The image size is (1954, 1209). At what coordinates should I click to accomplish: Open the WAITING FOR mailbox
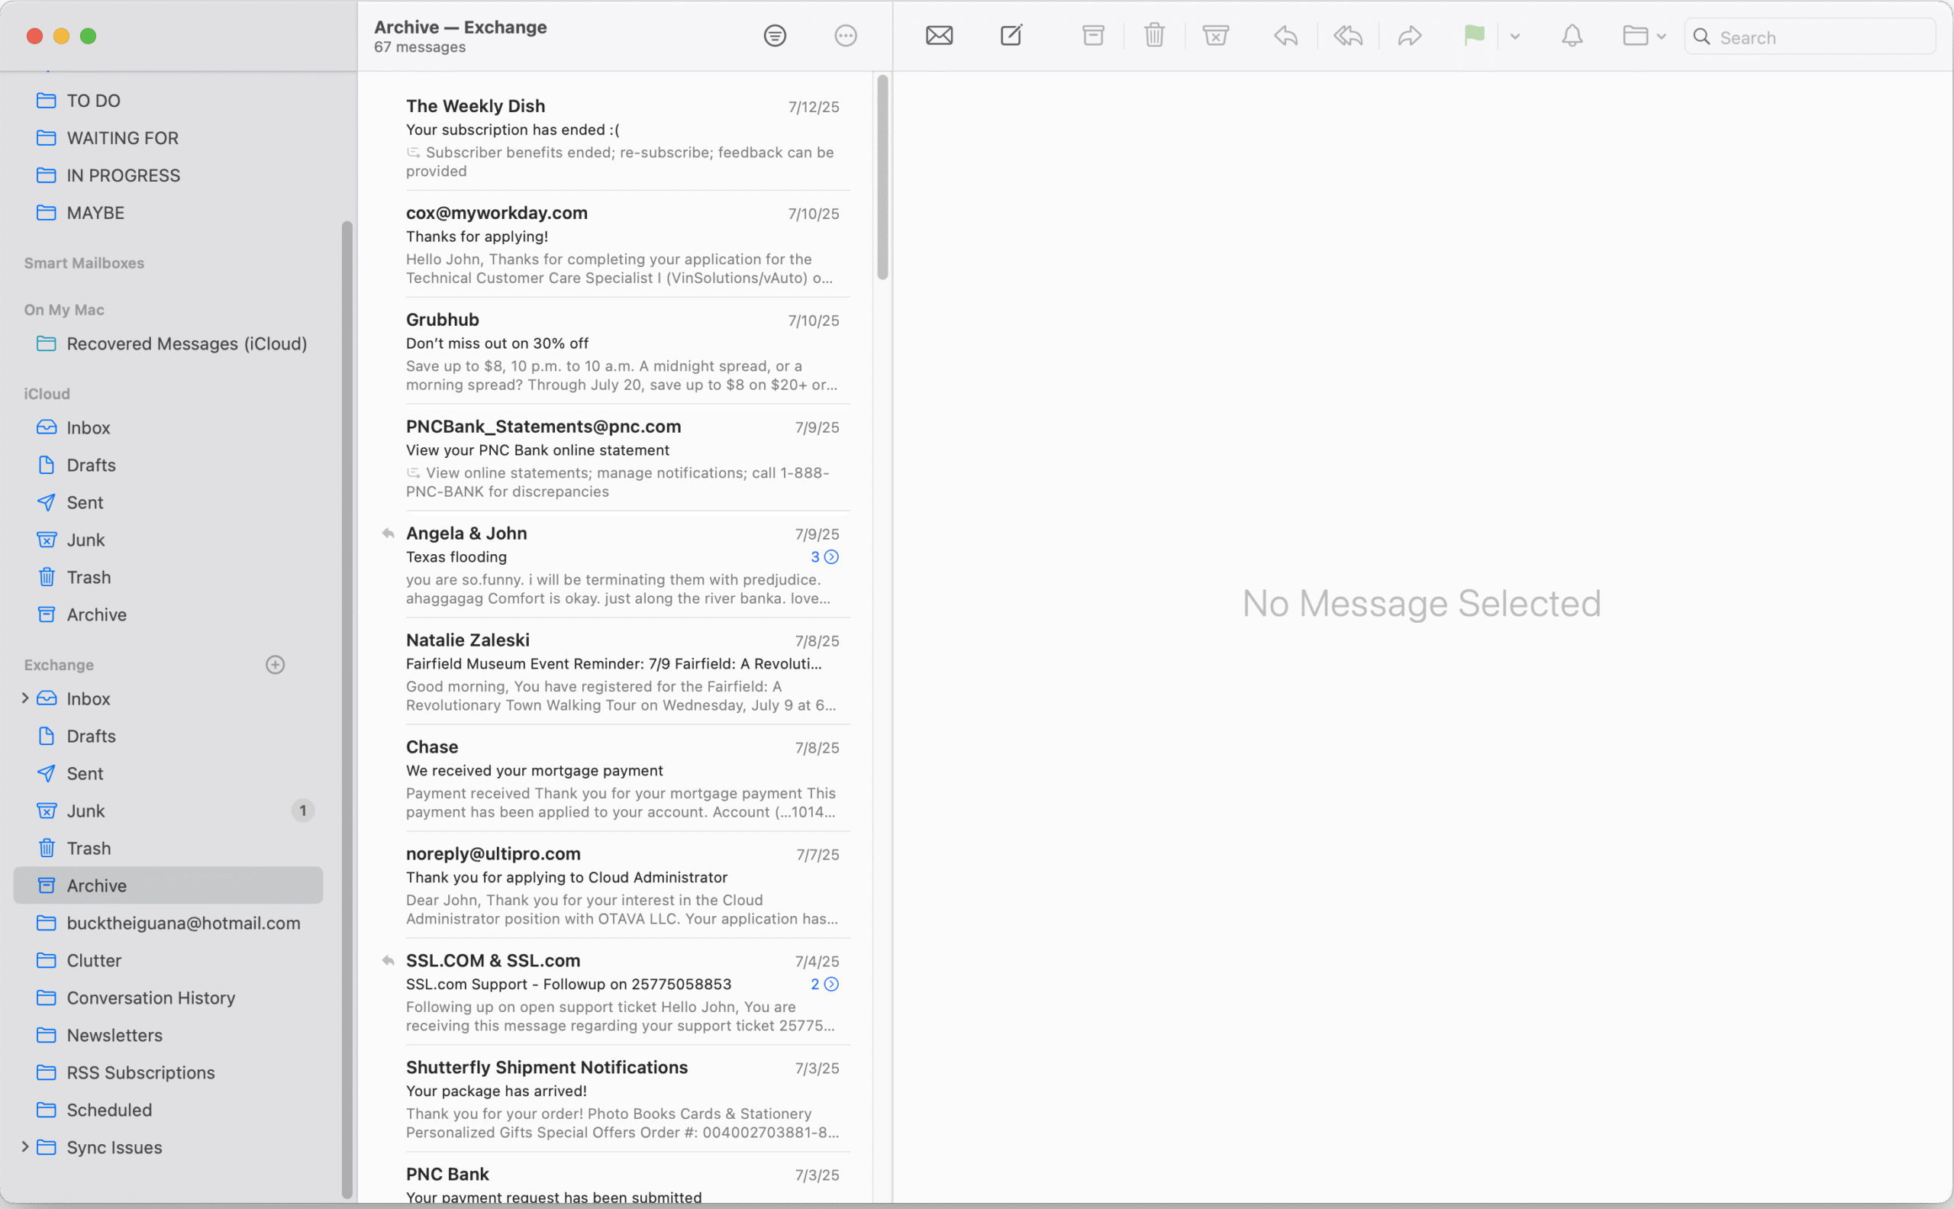168,138
